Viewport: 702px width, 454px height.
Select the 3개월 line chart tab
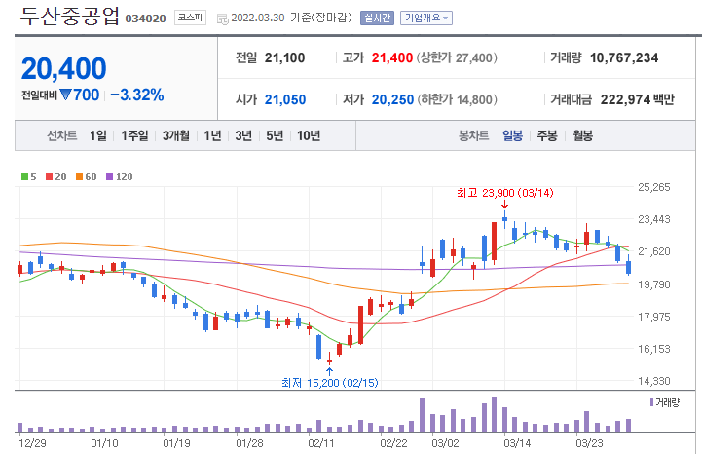pyautogui.click(x=176, y=135)
